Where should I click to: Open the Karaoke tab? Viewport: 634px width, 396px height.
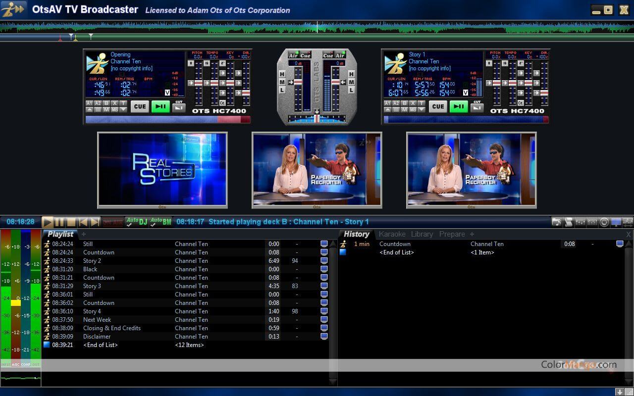[392, 234]
